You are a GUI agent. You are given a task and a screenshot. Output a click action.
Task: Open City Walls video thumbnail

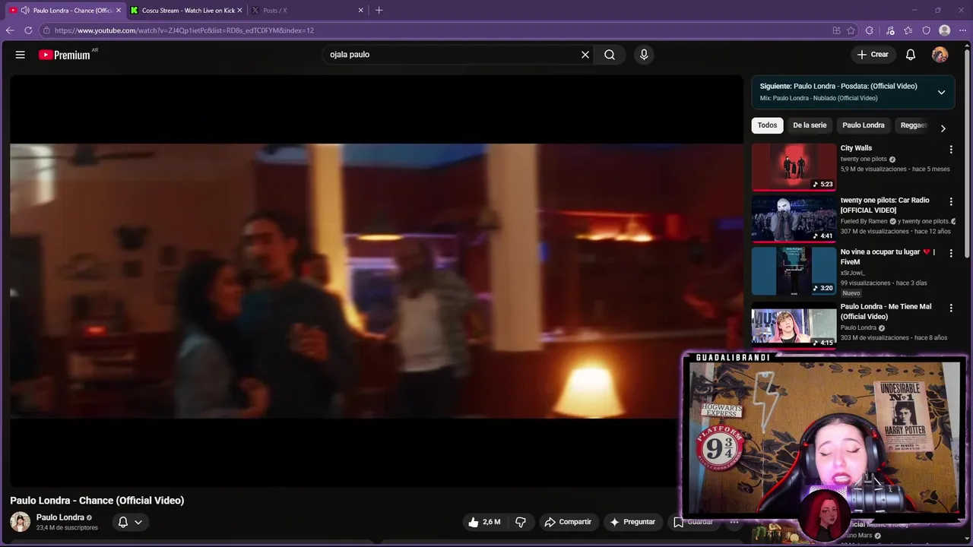(x=794, y=166)
